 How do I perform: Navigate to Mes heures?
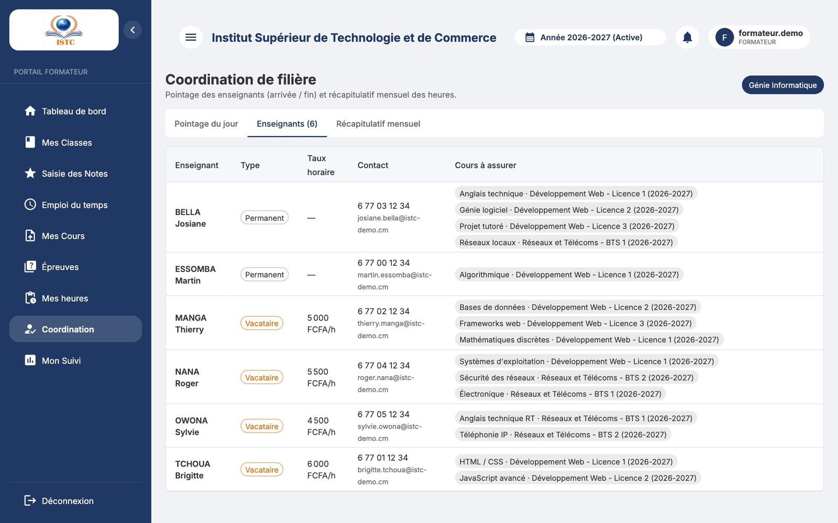[x=75, y=298]
